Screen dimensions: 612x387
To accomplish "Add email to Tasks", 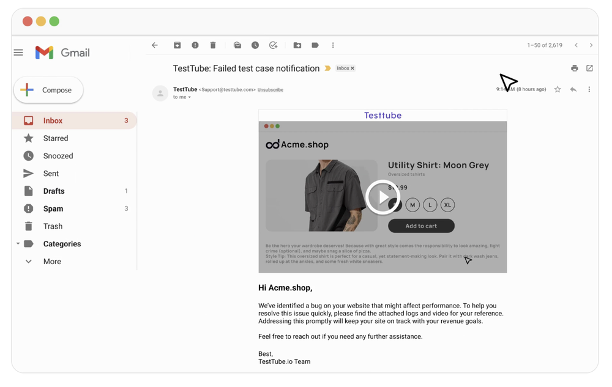I will click(273, 45).
